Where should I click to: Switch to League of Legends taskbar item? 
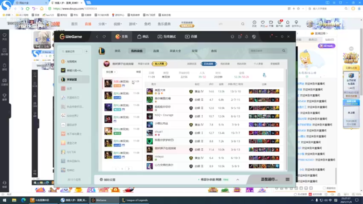(x=135, y=200)
